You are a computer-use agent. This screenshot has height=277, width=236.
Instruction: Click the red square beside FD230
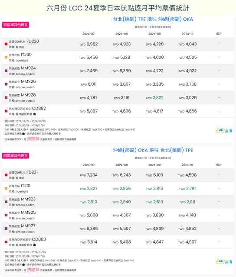coord(6,44)
